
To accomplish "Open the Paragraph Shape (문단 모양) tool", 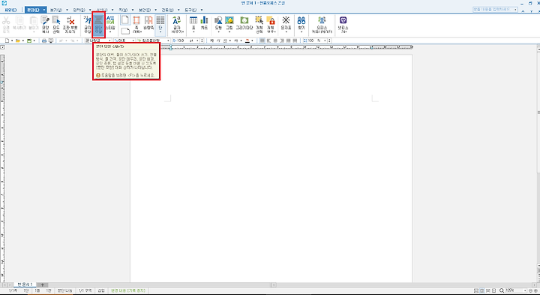I will pyautogui.click(x=98, y=25).
